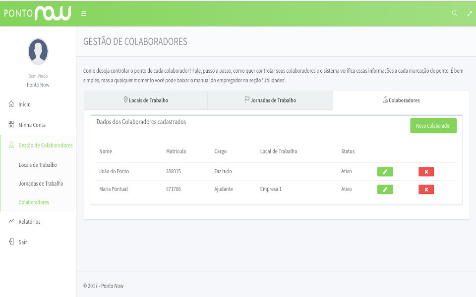Collapse Gestão de Colaboradores sidebar section

[46, 145]
